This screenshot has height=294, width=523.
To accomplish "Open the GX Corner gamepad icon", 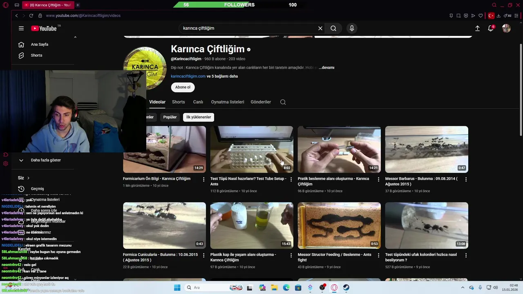I will coord(17,5).
